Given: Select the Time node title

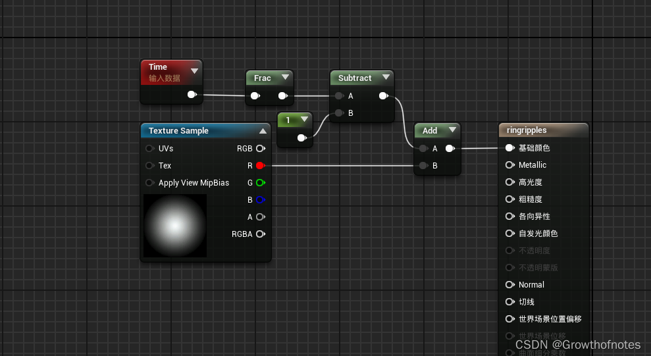Looking at the screenshot, I should tap(158, 67).
